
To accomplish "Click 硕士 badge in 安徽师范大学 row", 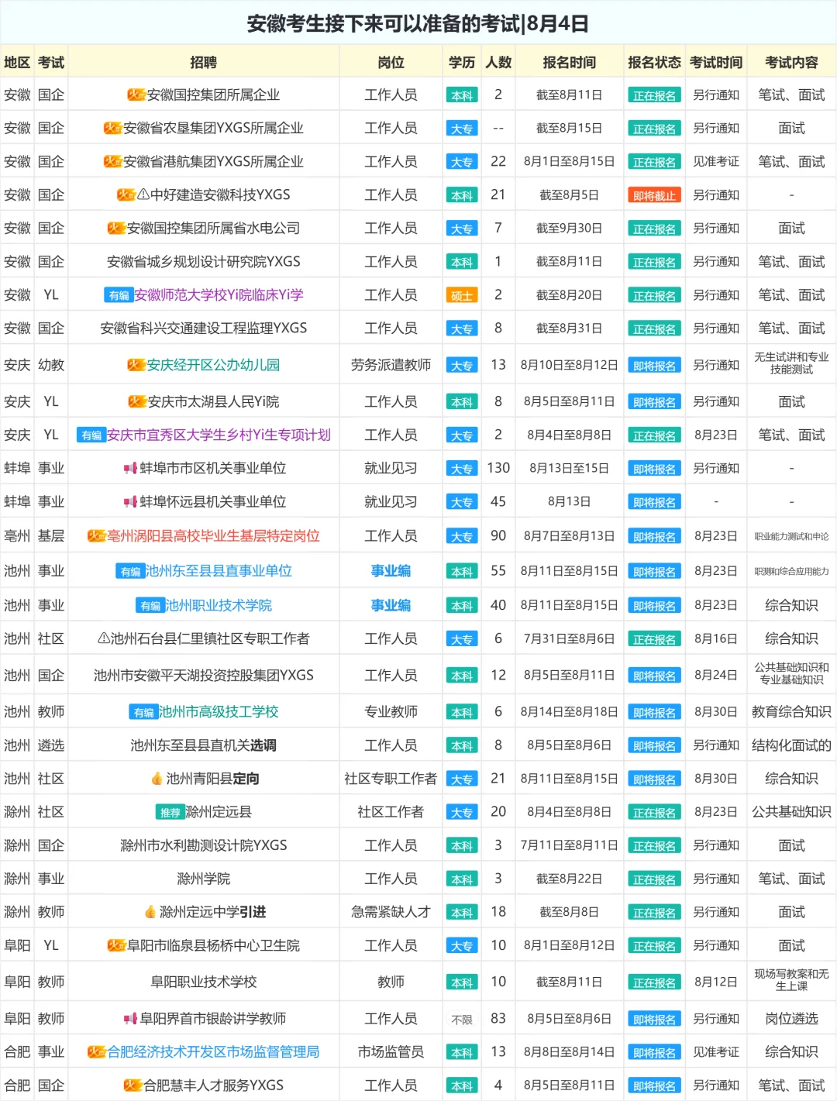I will (462, 296).
